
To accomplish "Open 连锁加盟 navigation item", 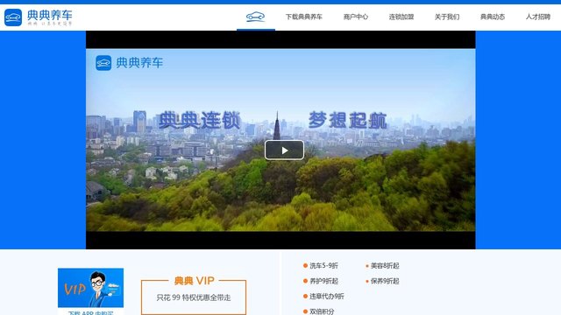I will [x=401, y=17].
